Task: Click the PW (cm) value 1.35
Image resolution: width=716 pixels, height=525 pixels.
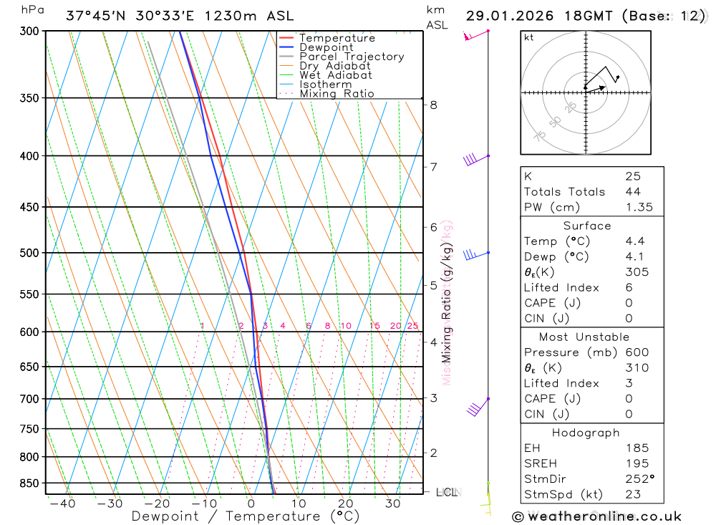Action: pos(639,208)
